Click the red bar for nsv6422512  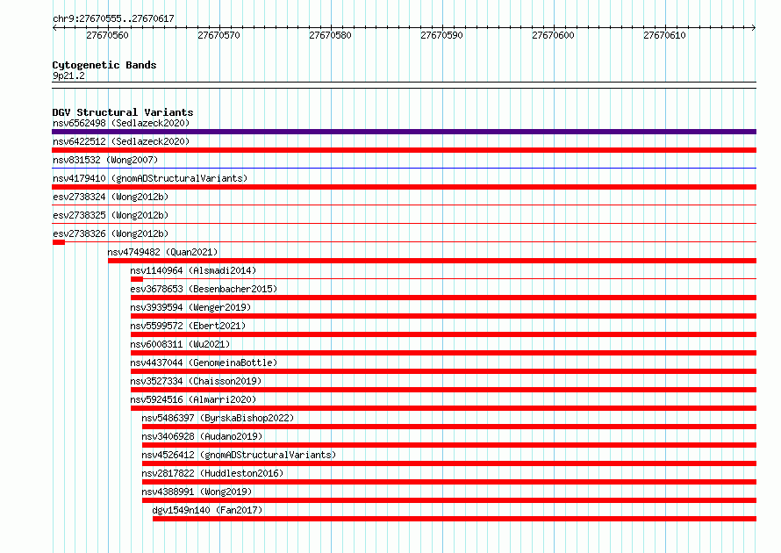point(404,150)
